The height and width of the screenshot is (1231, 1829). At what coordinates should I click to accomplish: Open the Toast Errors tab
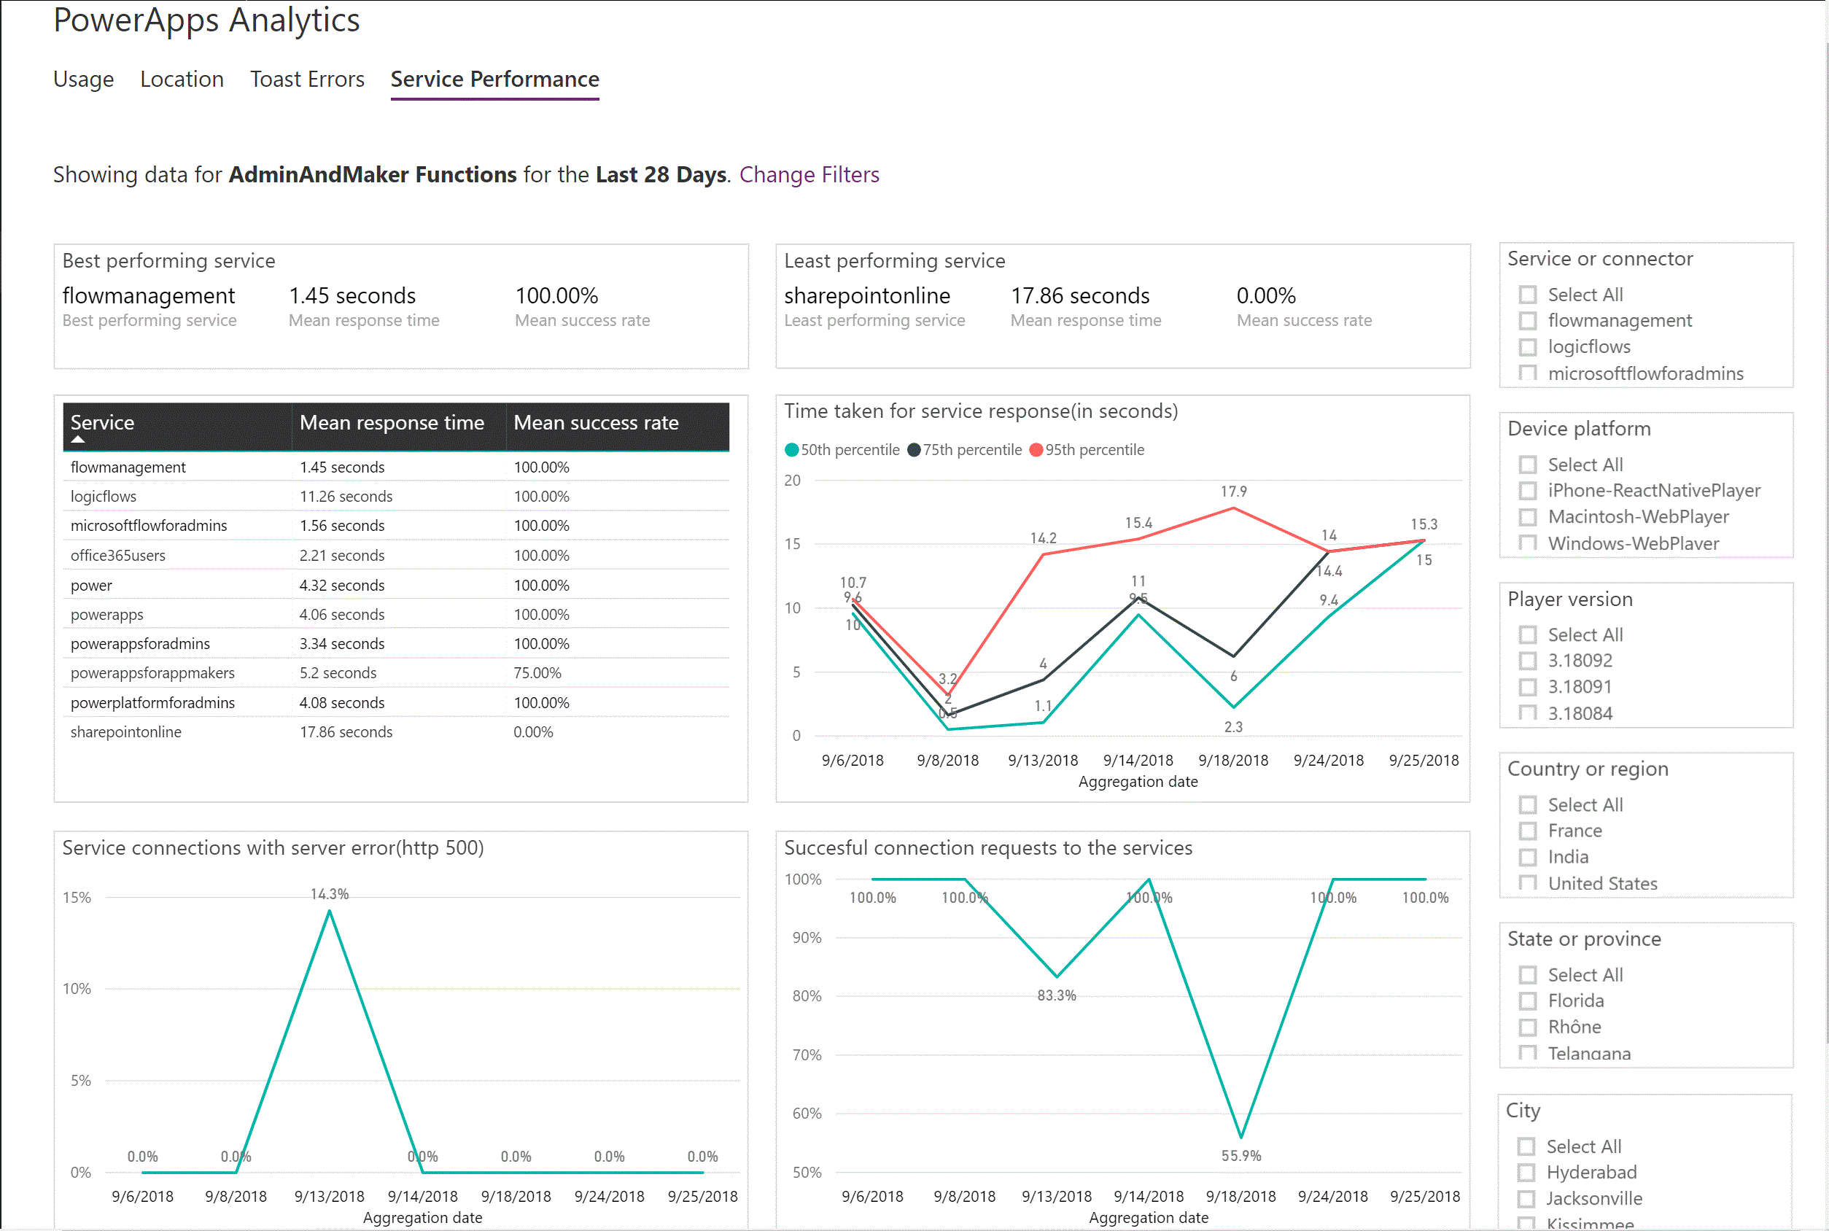(307, 79)
